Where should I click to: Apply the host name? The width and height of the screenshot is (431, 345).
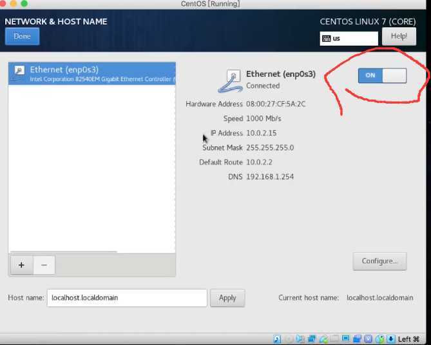pos(227,298)
